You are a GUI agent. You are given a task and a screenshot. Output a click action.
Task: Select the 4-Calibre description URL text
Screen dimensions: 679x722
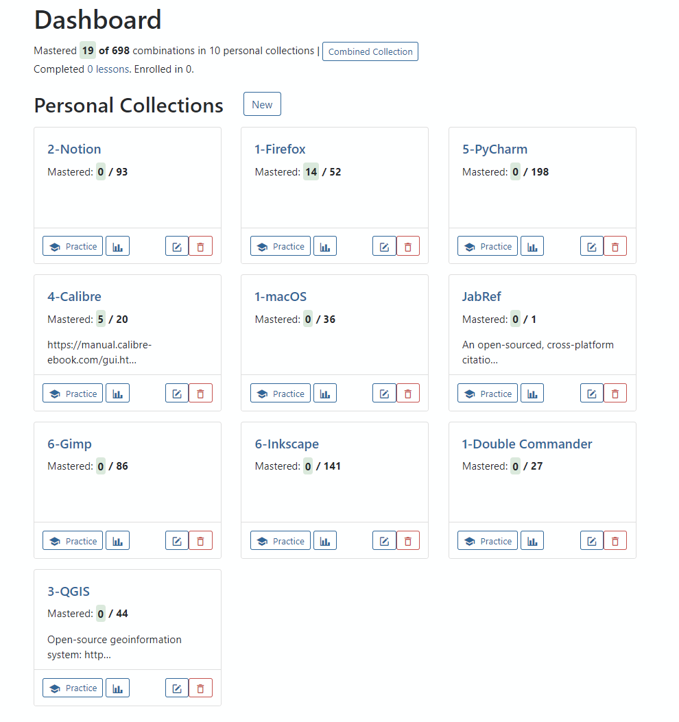click(x=99, y=352)
